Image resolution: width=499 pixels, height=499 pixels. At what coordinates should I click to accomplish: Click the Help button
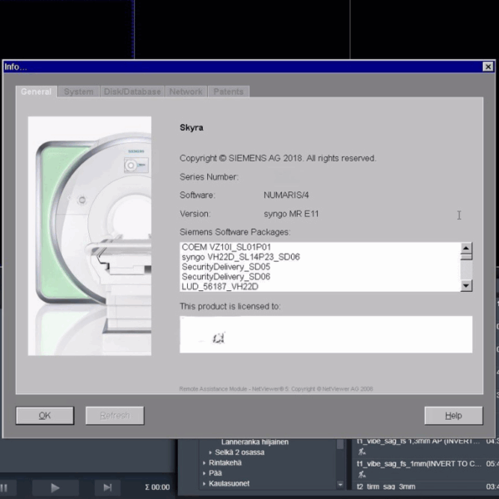[x=453, y=415]
